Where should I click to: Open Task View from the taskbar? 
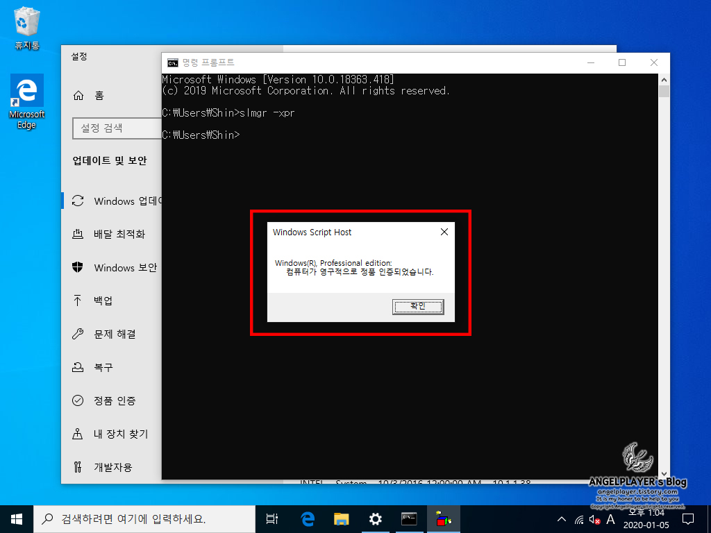click(272, 519)
